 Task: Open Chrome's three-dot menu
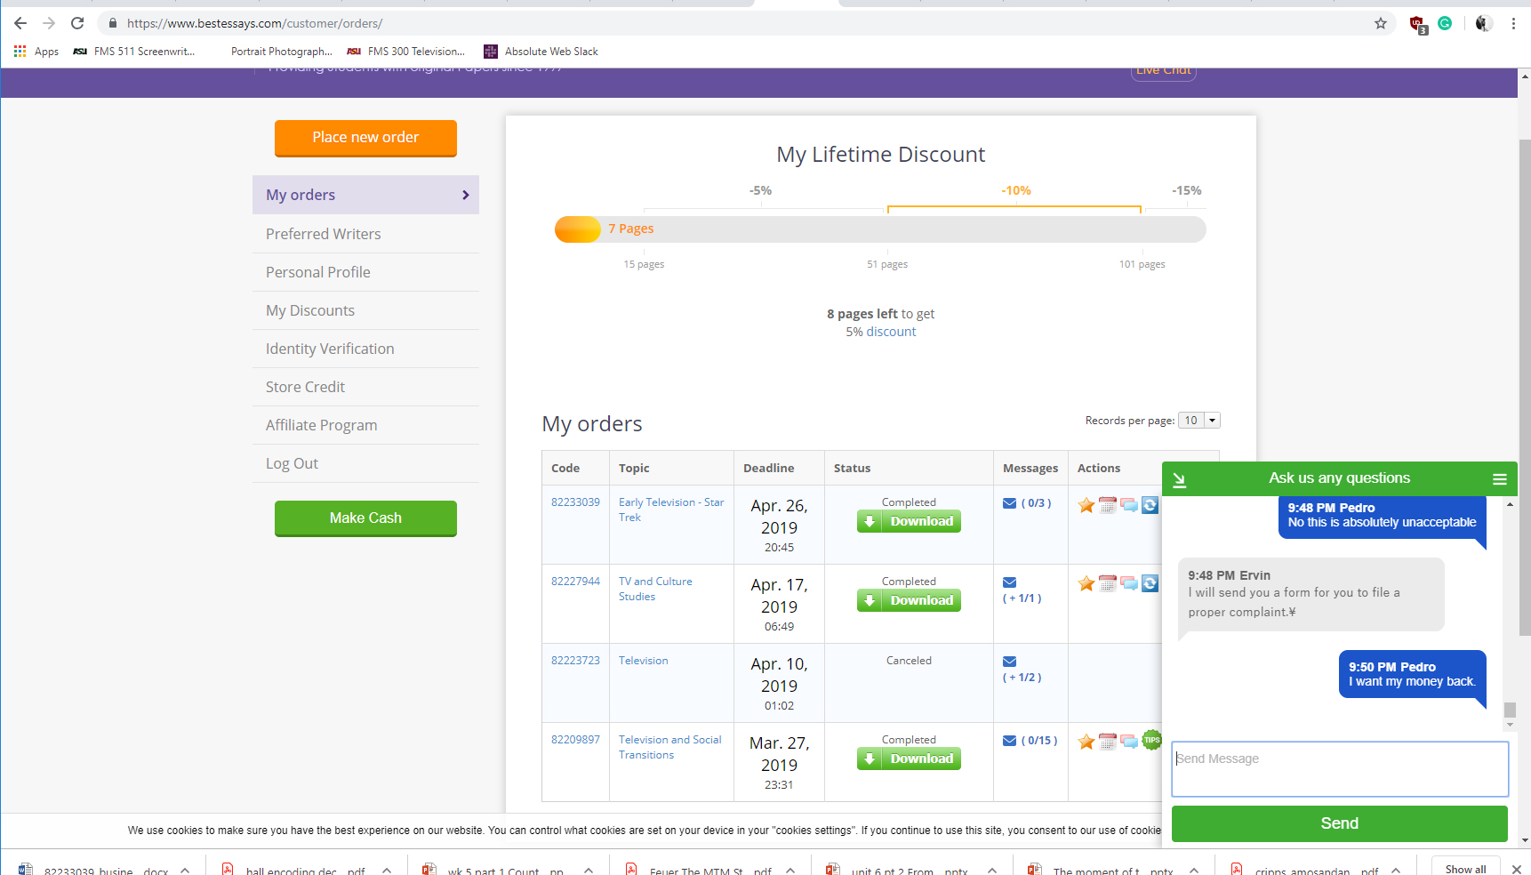pyautogui.click(x=1512, y=23)
